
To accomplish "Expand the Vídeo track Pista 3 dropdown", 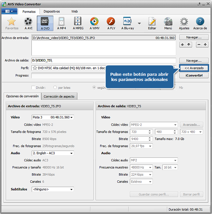I will pyautogui.click(x=53, y=117).
